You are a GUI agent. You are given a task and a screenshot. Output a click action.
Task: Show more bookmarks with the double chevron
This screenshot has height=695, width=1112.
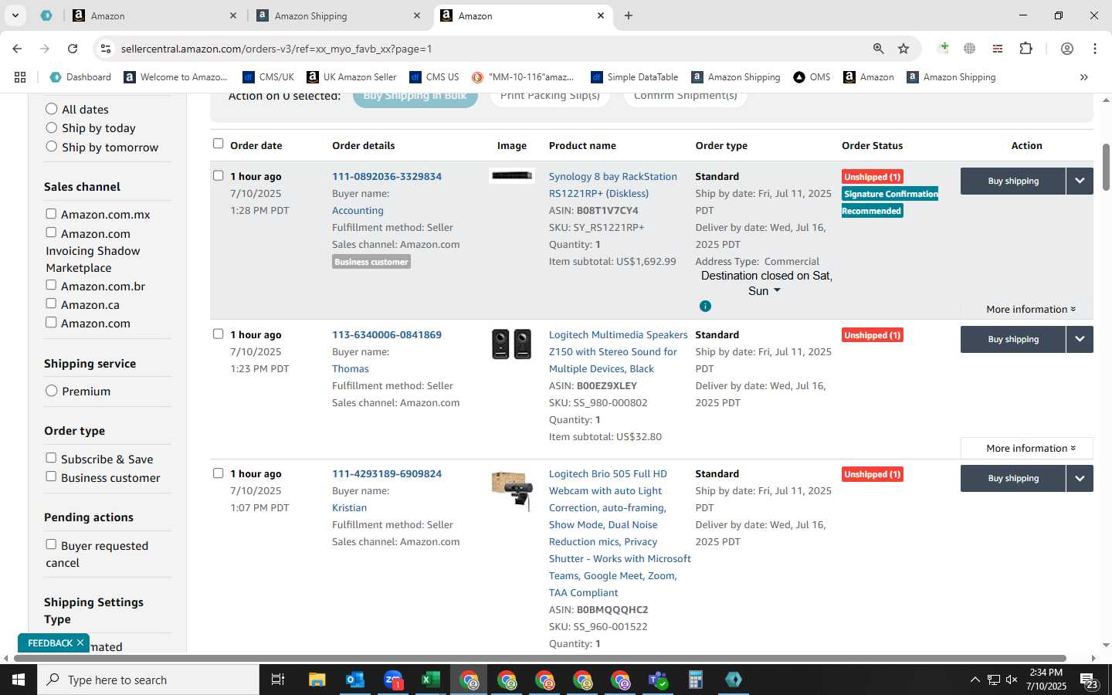coord(1083,77)
